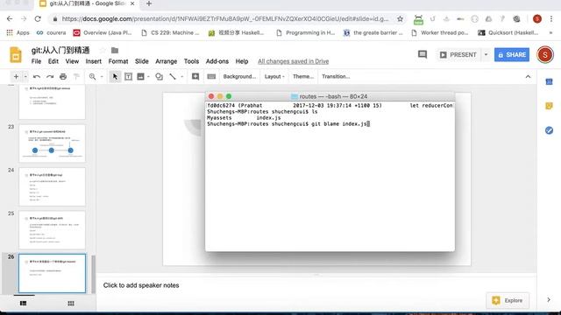Select slide 25 thumbnail

pyautogui.click(x=53, y=230)
